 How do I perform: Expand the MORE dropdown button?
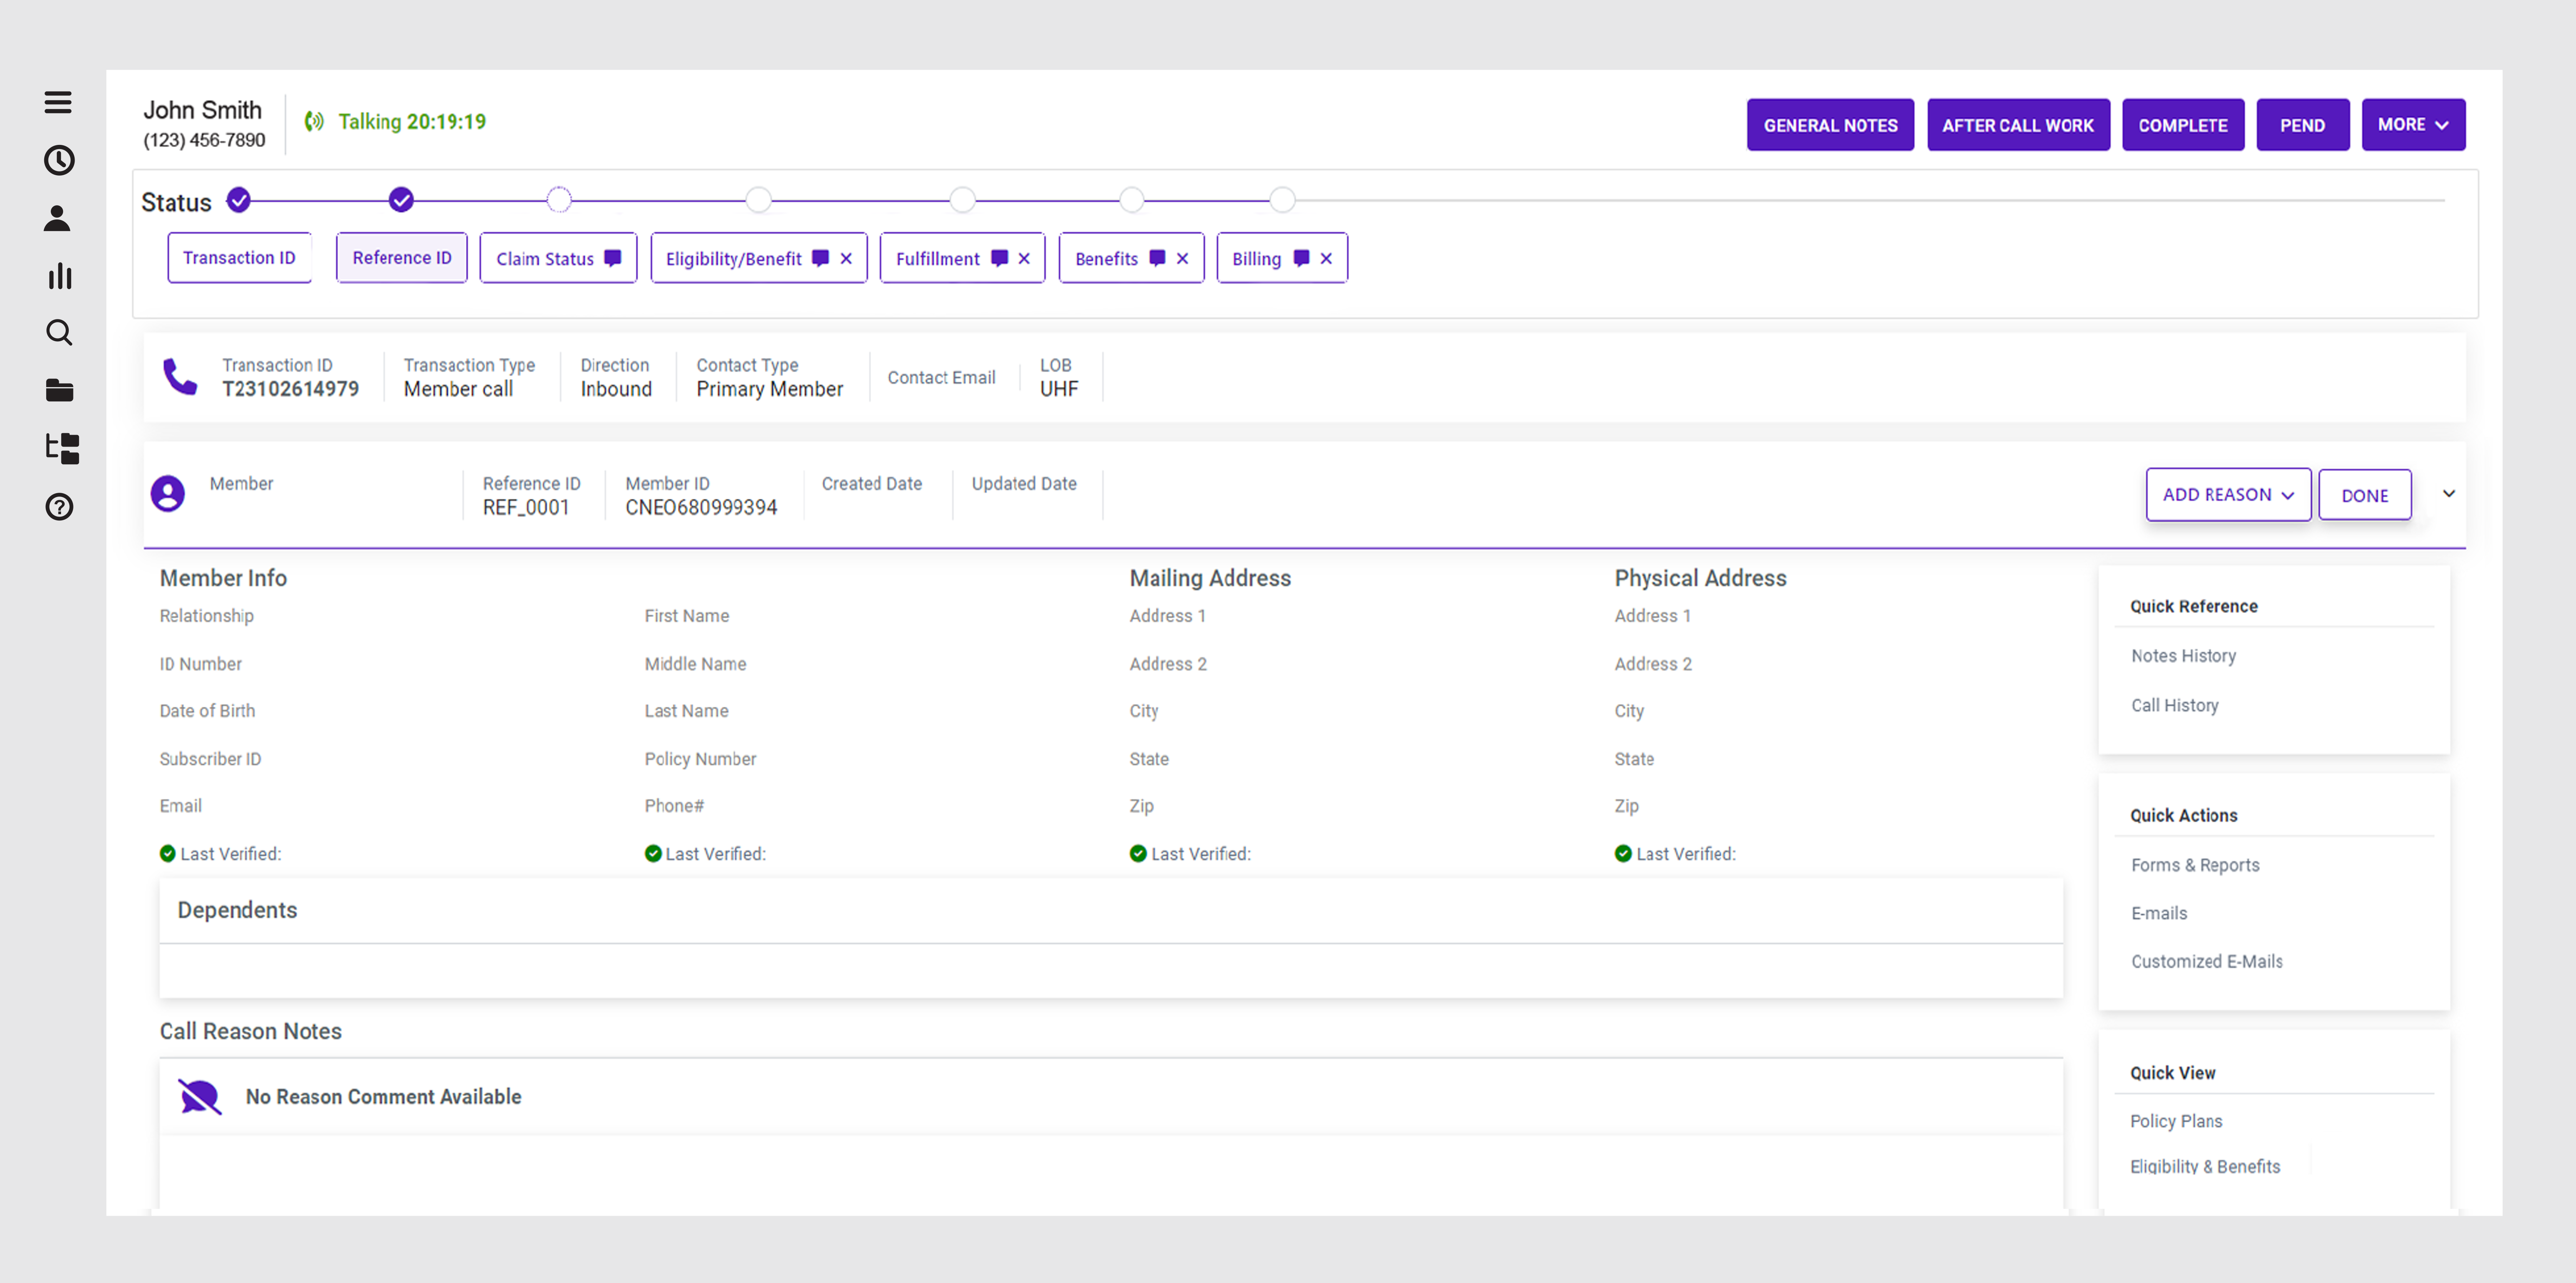(x=2413, y=125)
